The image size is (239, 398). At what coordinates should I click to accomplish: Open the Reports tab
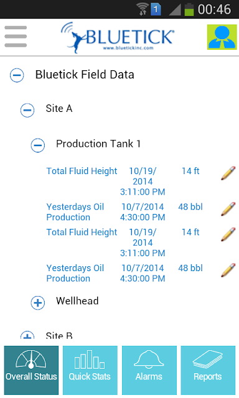click(x=208, y=370)
